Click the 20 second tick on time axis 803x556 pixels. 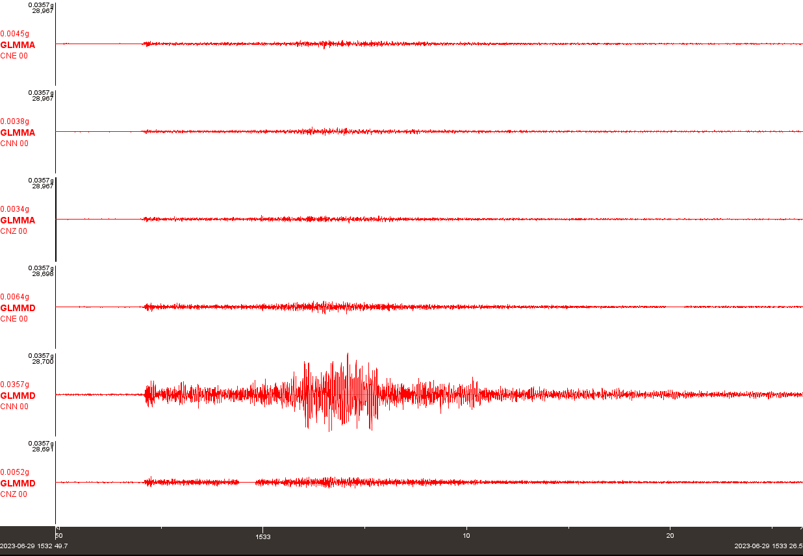(670, 536)
